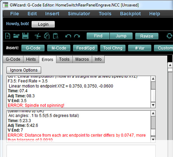Click the 'Time: 5:23.3' line
Viewport: 173px width, 157px height.
tap(19, 121)
